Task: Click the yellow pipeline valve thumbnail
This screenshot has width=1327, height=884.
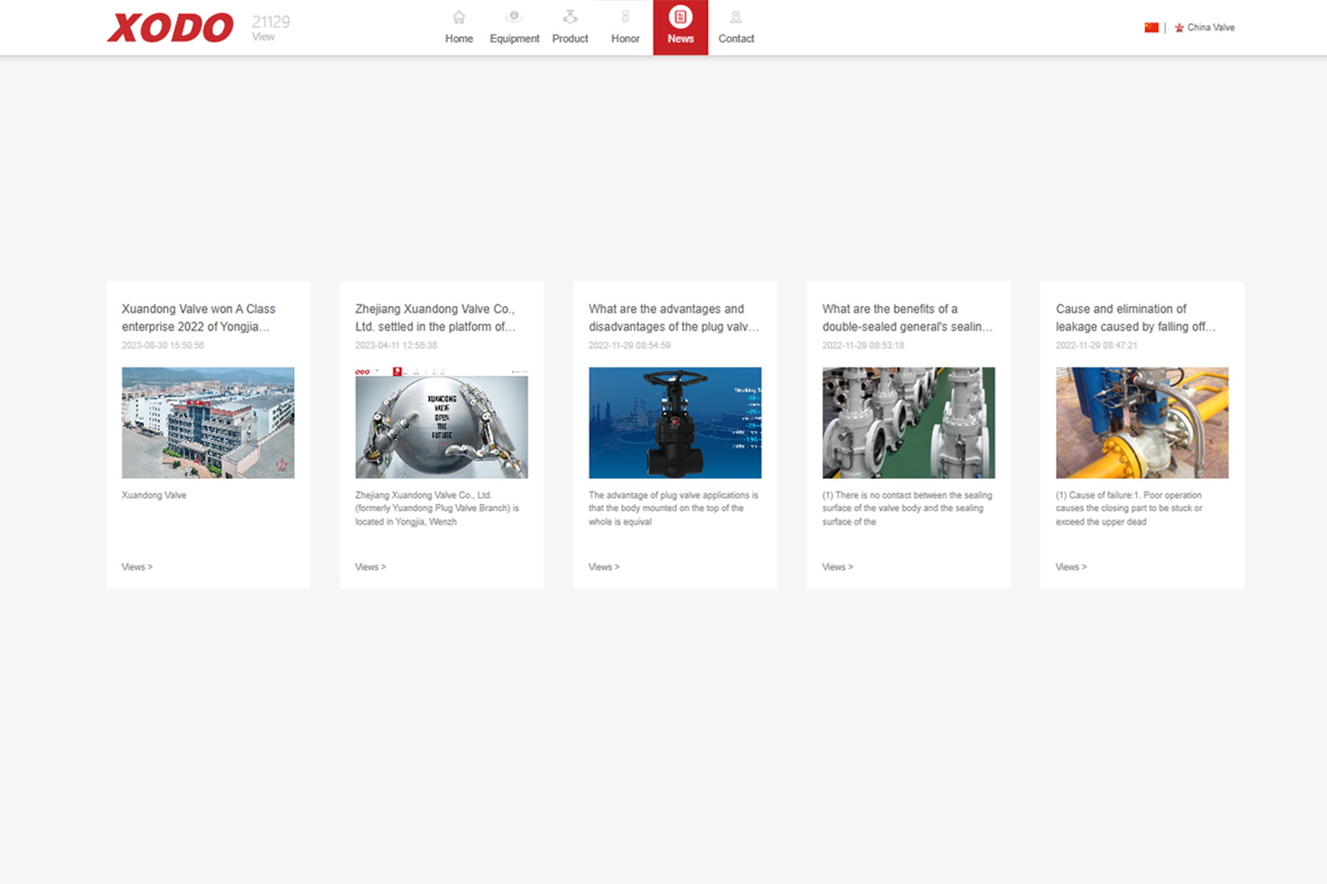Action: pyautogui.click(x=1141, y=423)
